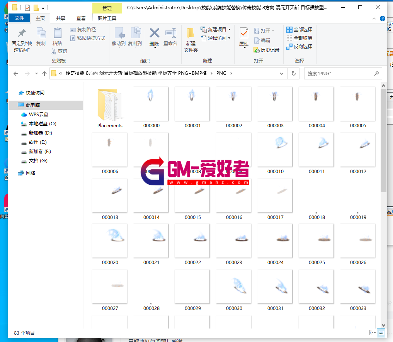Click the properties quick-access toolbar icon
The height and width of the screenshot is (342, 393).
(27, 8)
